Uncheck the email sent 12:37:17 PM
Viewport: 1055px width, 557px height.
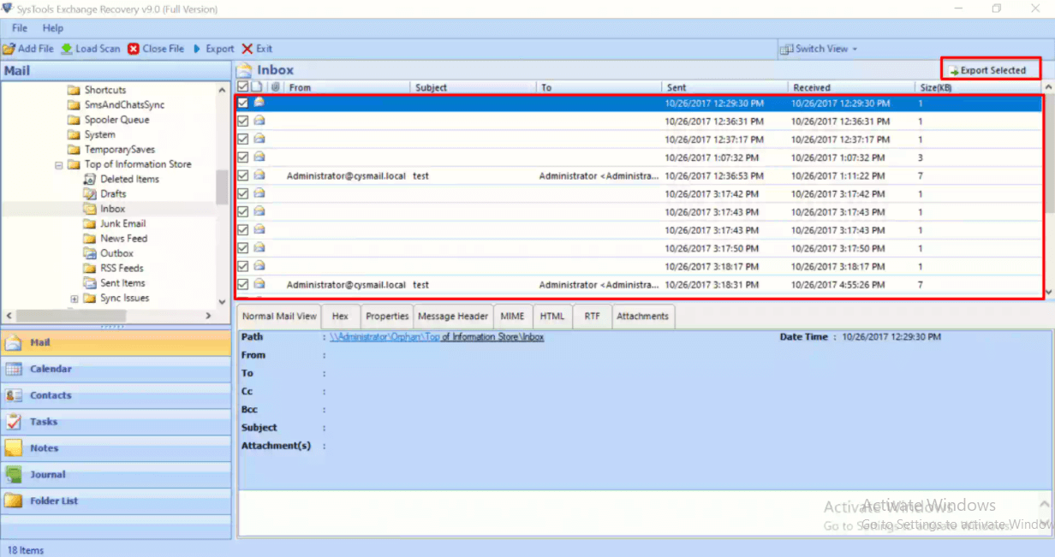243,139
